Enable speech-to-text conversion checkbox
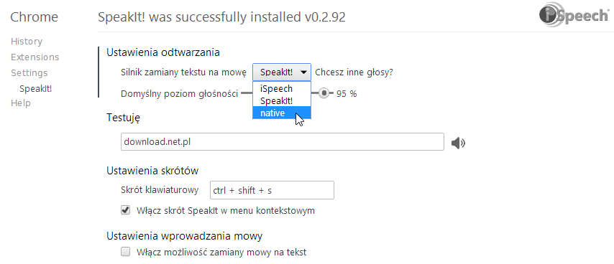 click(x=125, y=252)
